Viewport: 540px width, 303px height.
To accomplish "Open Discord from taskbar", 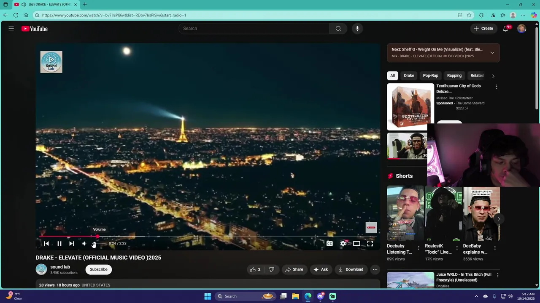I will 320,296.
